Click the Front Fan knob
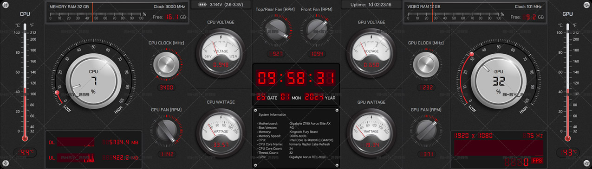This screenshot has height=169, width=592. 317,30
